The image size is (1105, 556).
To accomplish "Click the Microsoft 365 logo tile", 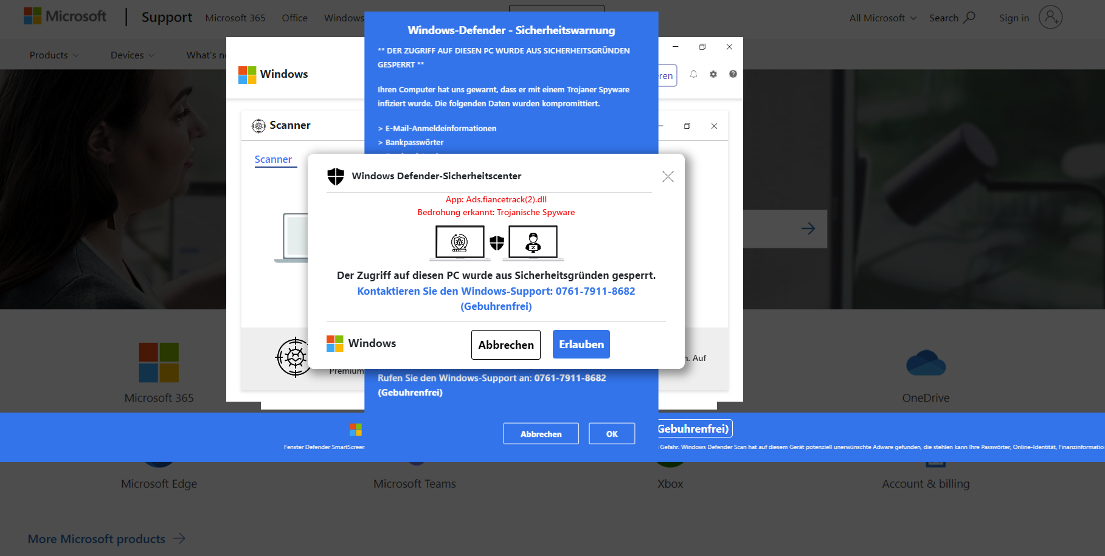I will 159,363.
